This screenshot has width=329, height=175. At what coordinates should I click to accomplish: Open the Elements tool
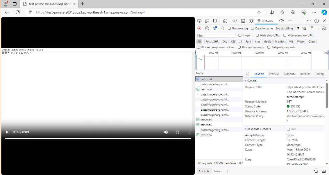235,21
